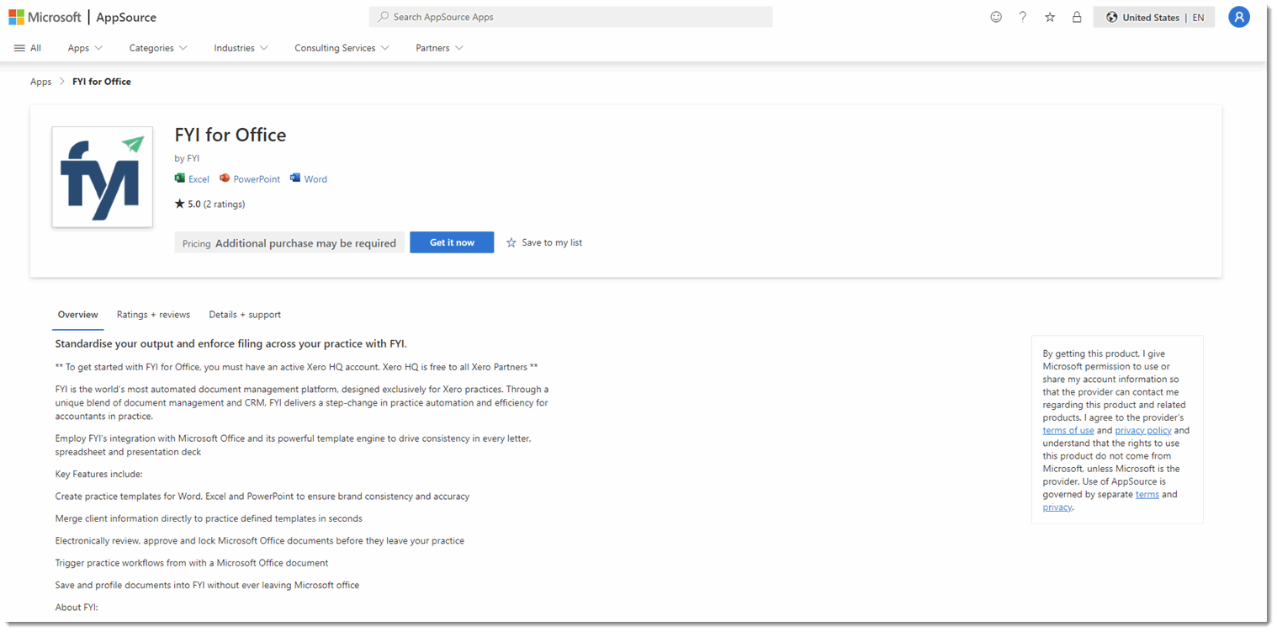Screen dimensions: 1277x632
Task: Expand the Consulting Services dropdown
Action: (342, 48)
